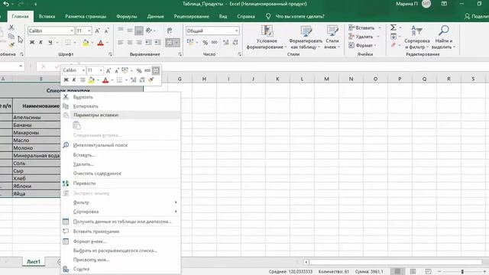Open Условное форматирование menu
Screen dimensions: 489x275
pyautogui.click(x=267, y=37)
